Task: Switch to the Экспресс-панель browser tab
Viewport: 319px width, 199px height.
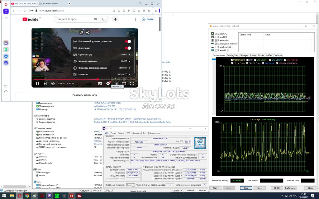Action: (50, 4)
